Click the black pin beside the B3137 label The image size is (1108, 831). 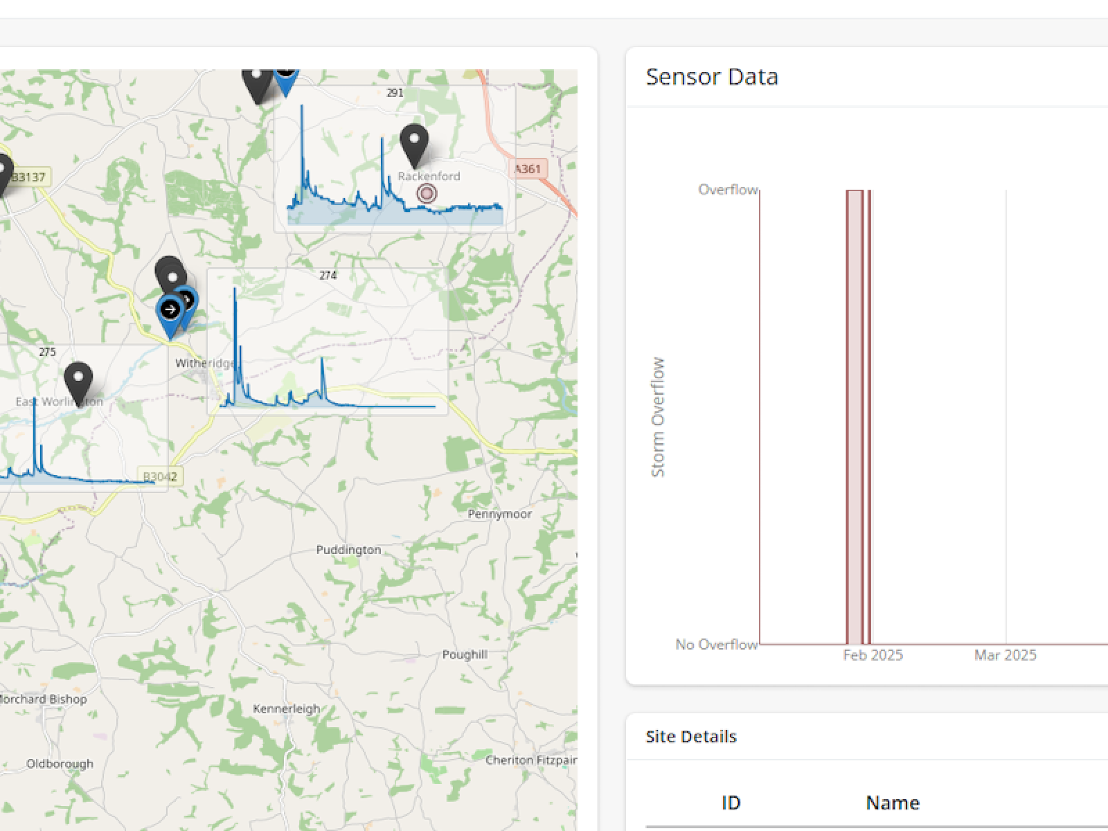click(x=2, y=172)
